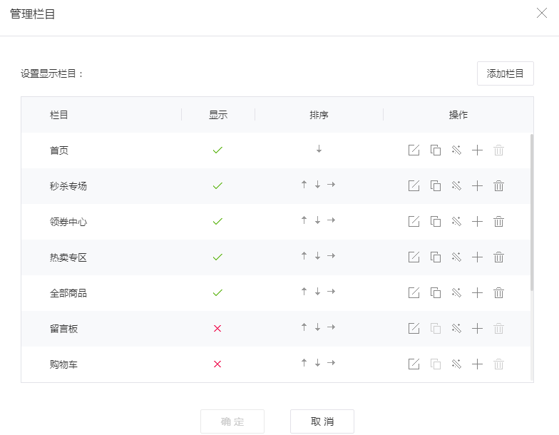559x435 pixels.
Task: Delete the 全部商品 column
Action: pos(499,292)
